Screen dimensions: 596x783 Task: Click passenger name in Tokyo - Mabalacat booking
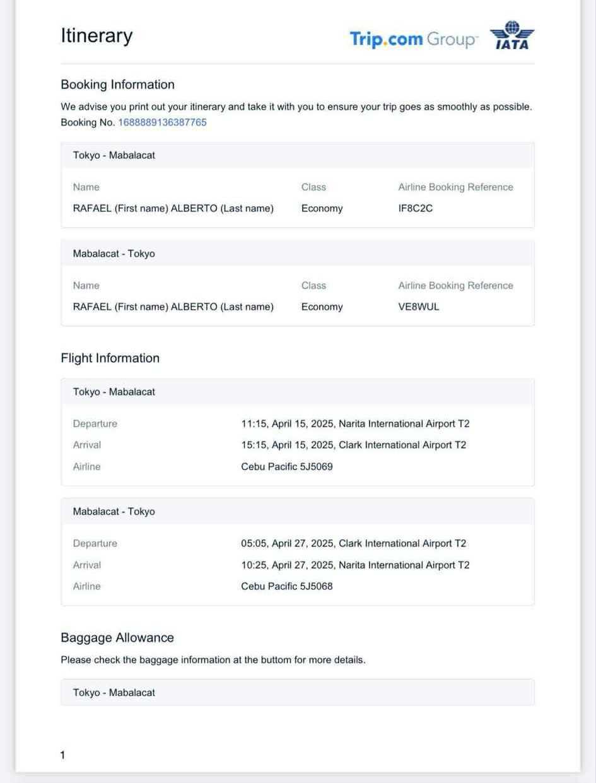pyautogui.click(x=173, y=208)
